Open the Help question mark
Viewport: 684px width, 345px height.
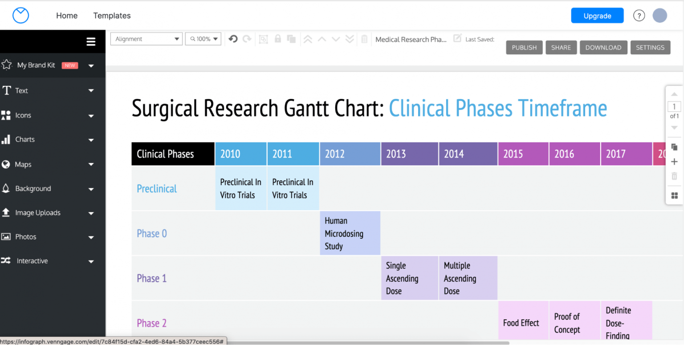[x=639, y=15]
